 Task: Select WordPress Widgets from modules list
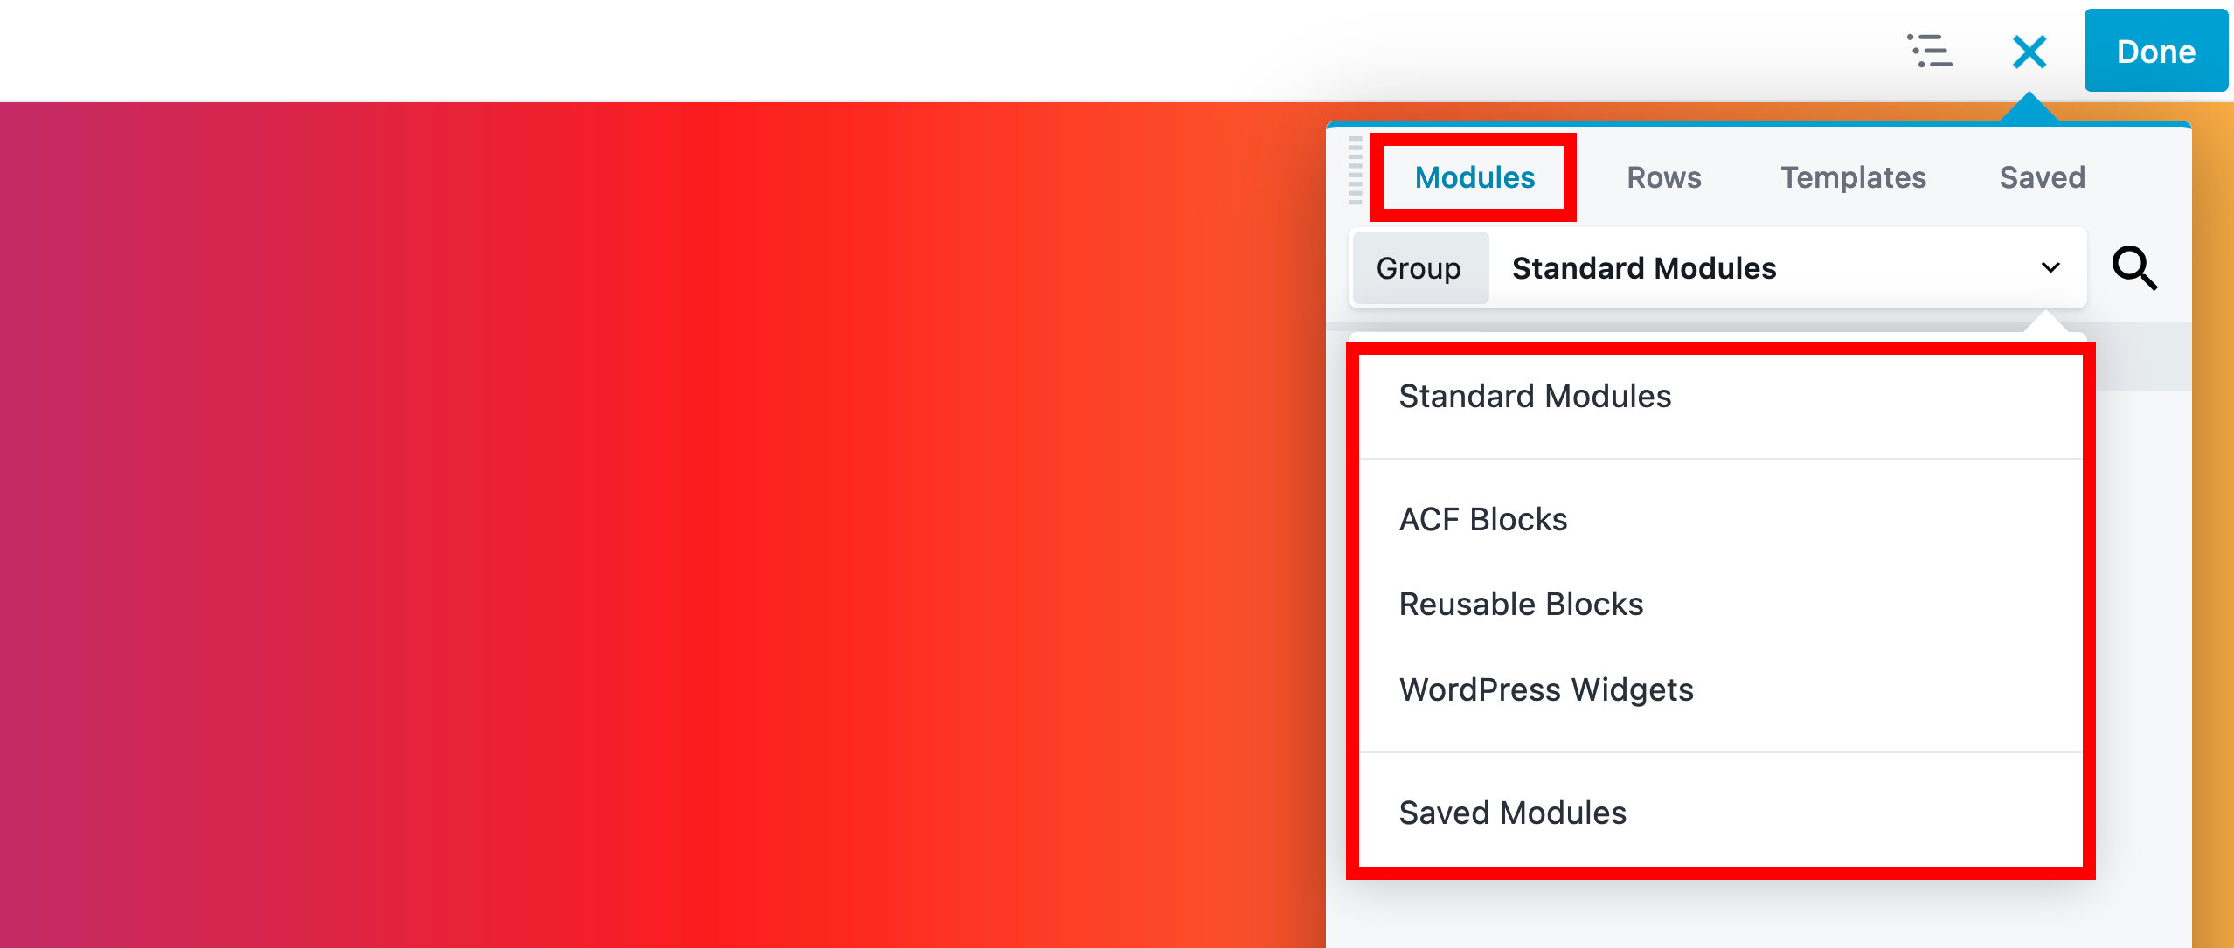pyautogui.click(x=1546, y=689)
